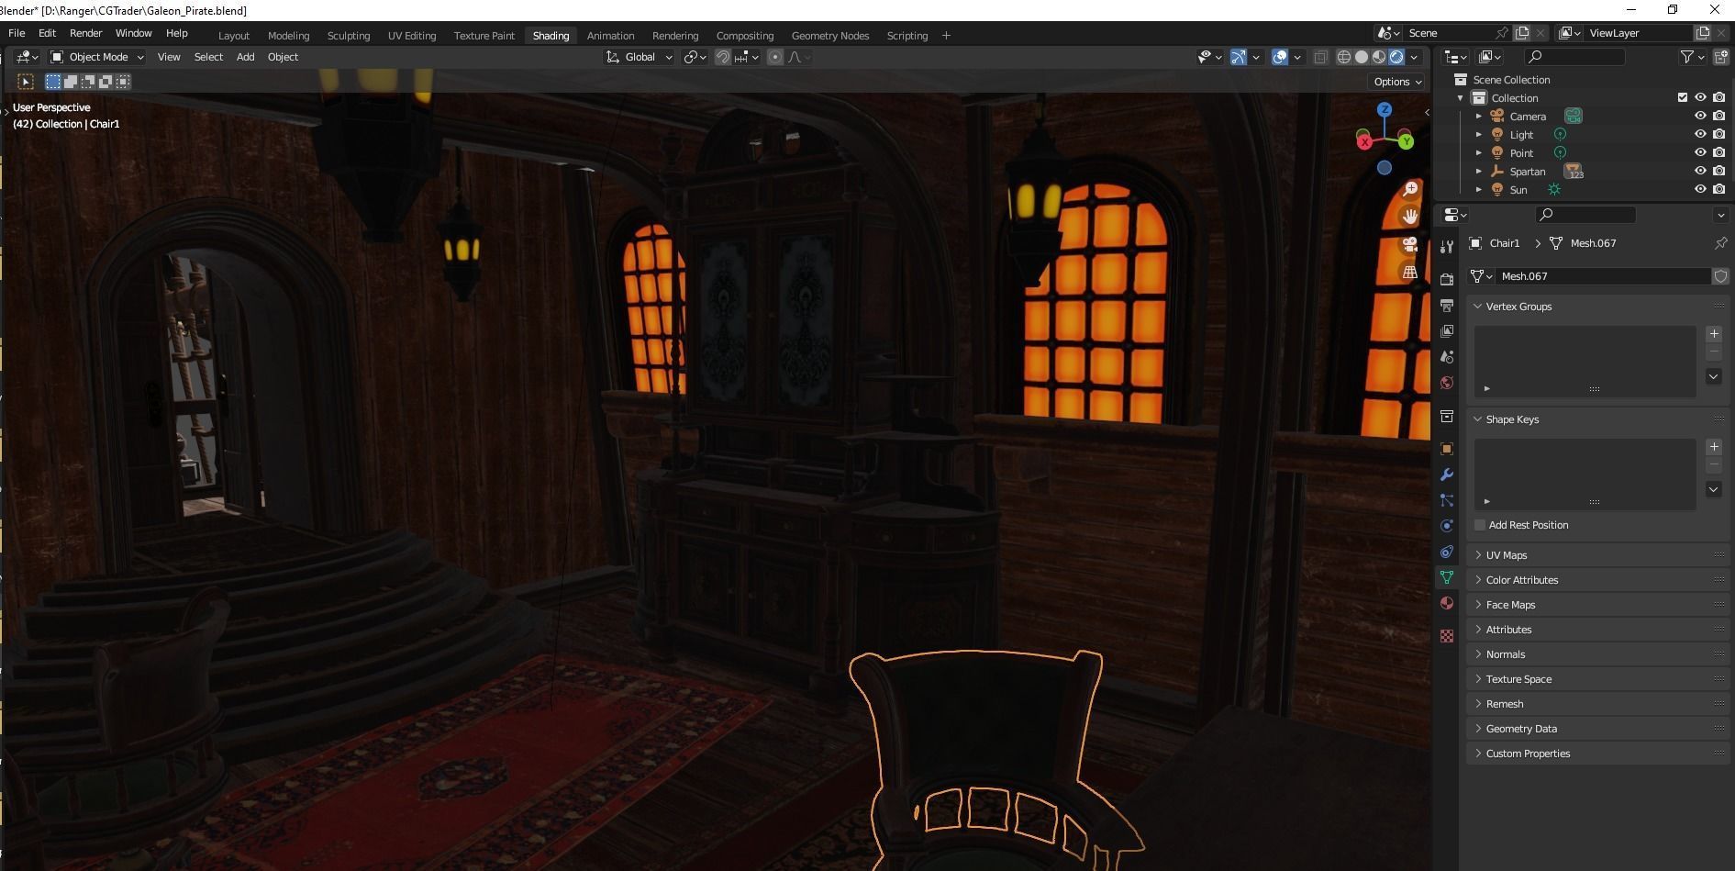The width and height of the screenshot is (1735, 871).
Task: Click the blue Z axis on navigation gizmo
Action: point(1385,109)
